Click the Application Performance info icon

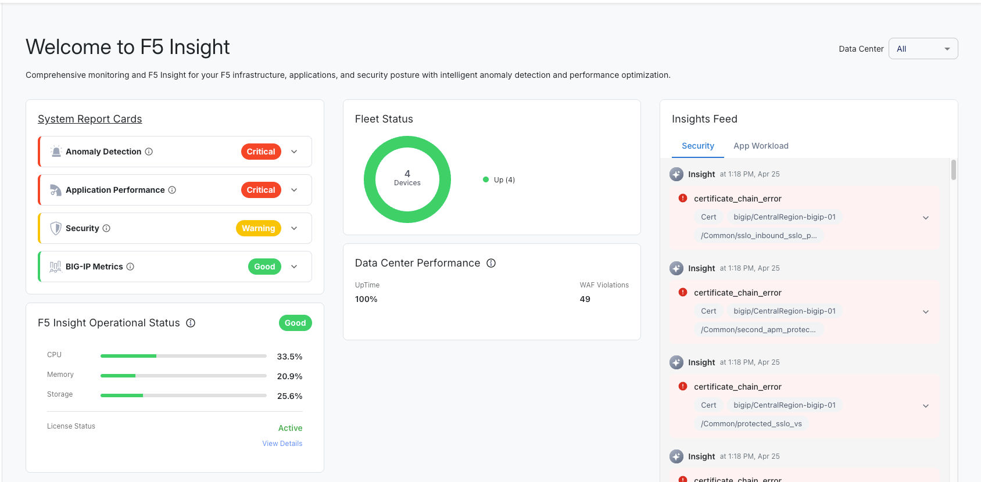pyautogui.click(x=172, y=190)
